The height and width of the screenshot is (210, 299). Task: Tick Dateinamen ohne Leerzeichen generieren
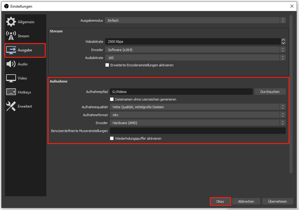pyautogui.click(x=112, y=99)
